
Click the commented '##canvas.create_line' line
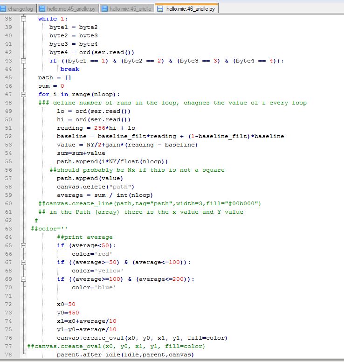(150, 203)
